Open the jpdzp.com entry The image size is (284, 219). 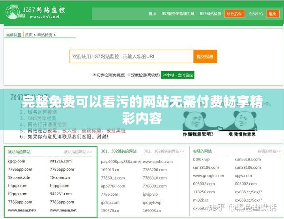(110, 202)
